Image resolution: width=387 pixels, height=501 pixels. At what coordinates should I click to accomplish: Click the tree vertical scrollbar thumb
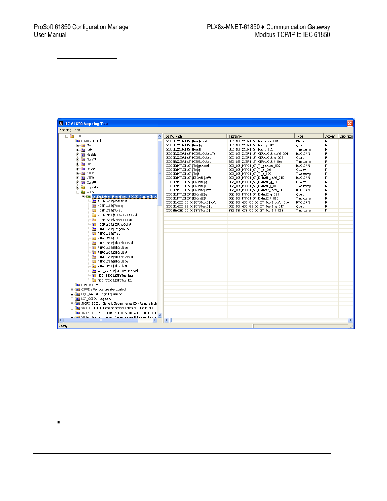160,173
